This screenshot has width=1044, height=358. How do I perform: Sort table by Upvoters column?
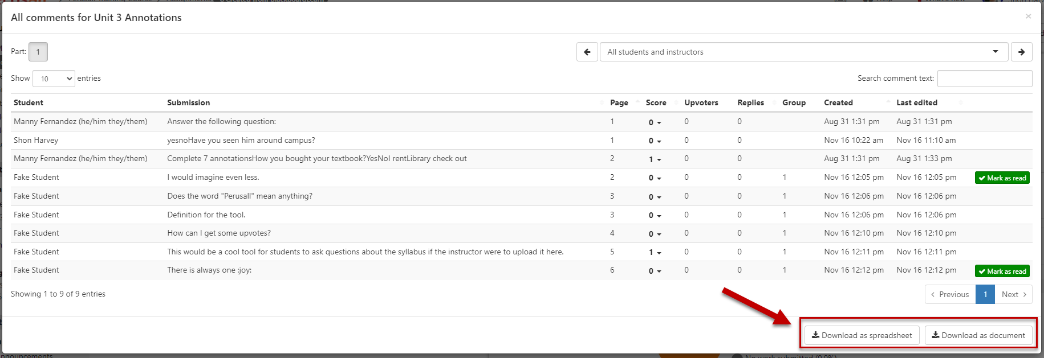point(701,102)
